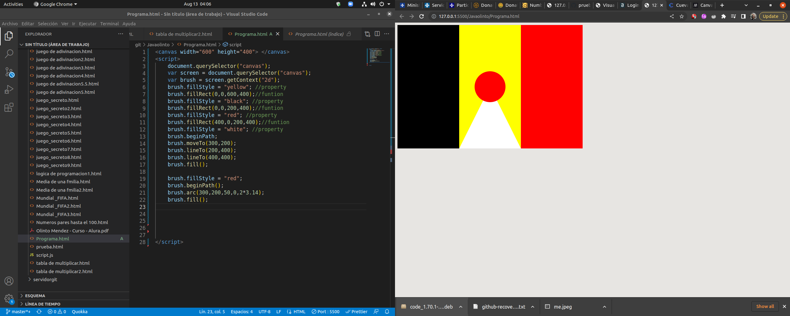This screenshot has height=316, width=790.
Task: Click the Activities button
Action: pyautogui.click(x=13, y=4)
